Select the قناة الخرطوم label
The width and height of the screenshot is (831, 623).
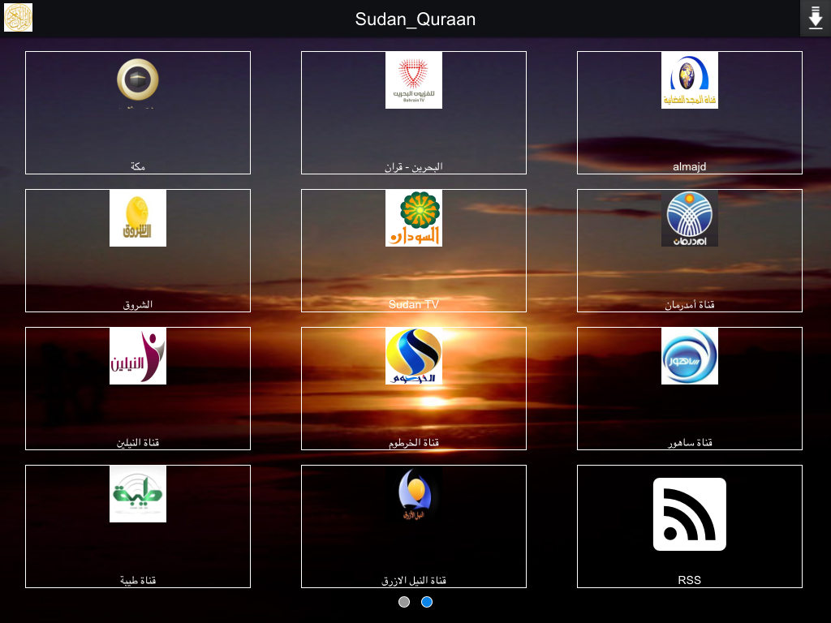click(x=413, y=442)
